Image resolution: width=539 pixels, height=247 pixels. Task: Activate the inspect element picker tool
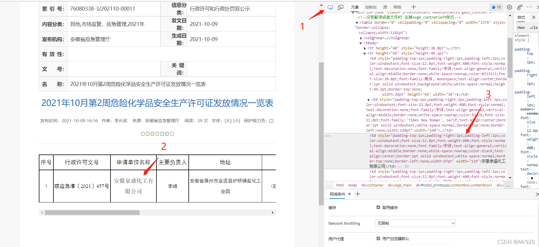pyautogui.click(x=330, y=7)
